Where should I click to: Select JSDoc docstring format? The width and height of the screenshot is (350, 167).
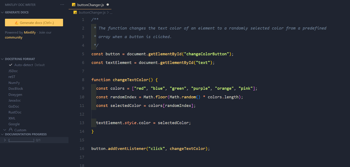click(x=13, y=71)
